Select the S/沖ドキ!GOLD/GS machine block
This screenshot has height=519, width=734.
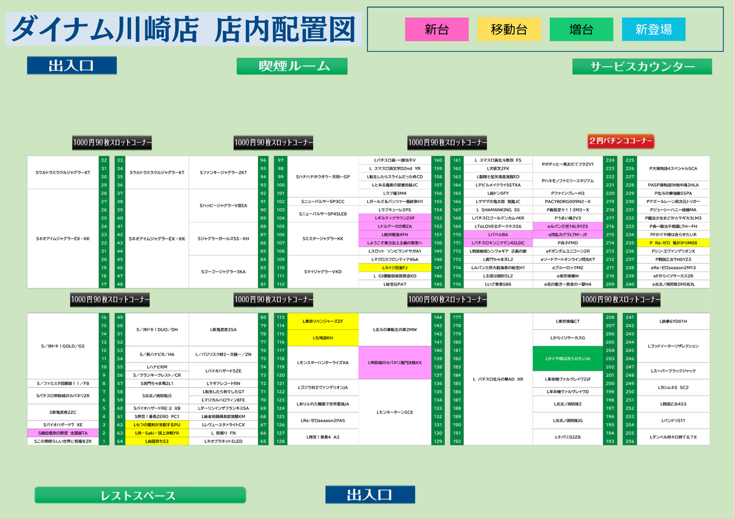point(63,346)
